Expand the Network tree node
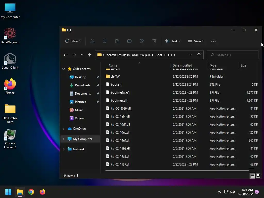The height and width of the screenshot is (198, 264). click(x=64, y=149)
